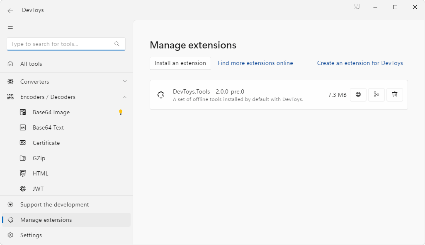Open All tools page
Image resolution: width=425 pixels, height=245 pixels.
pyautogui.click(x=31, y=64)
